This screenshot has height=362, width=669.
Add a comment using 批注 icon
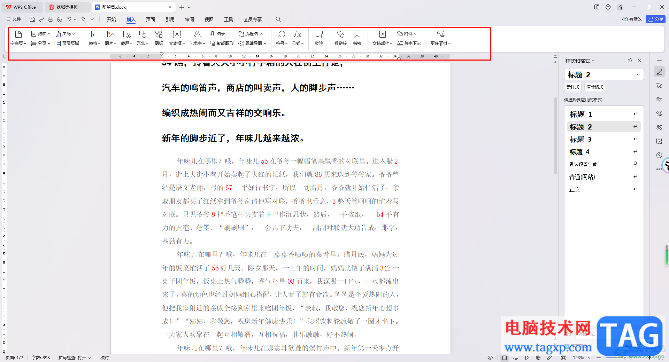(x=319, y=34)
